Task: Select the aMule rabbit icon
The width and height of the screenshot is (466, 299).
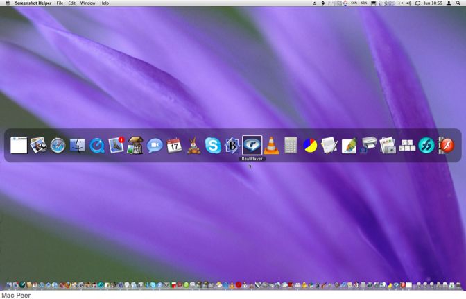Action: click(193, 146)
